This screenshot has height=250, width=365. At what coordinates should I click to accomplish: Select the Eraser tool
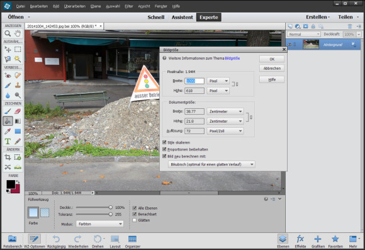[x=18, y=111]
